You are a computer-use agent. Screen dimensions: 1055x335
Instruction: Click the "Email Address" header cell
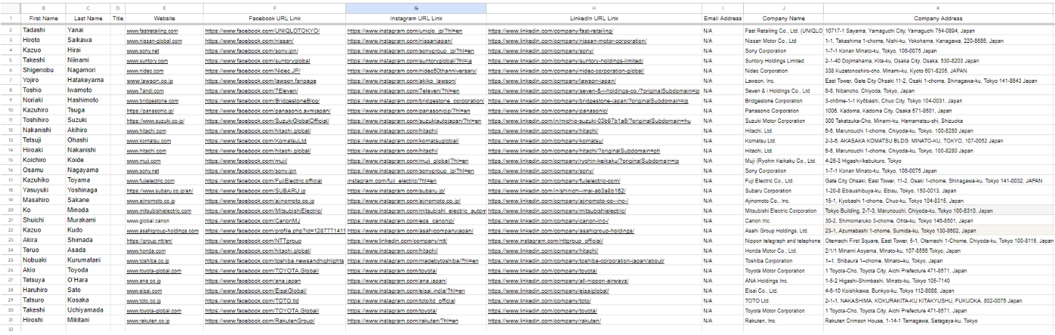[722, 18]
